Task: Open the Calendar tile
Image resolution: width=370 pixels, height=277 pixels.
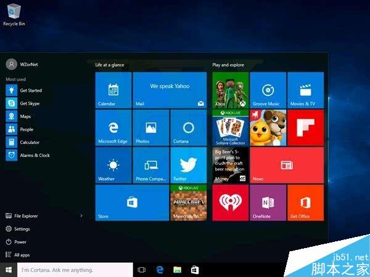Action: (113, 90)
